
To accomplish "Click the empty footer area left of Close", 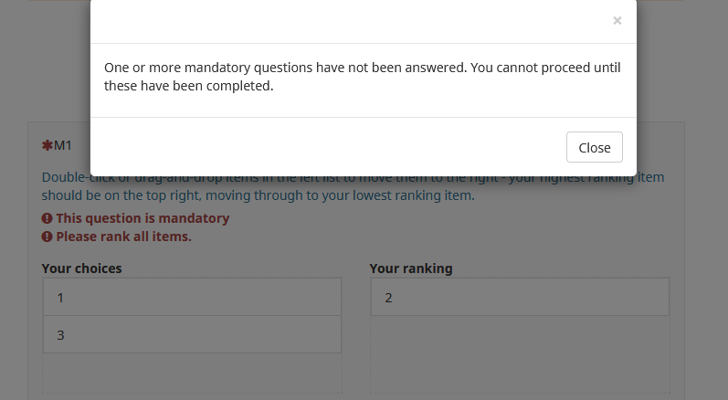I will click(320, 147).
